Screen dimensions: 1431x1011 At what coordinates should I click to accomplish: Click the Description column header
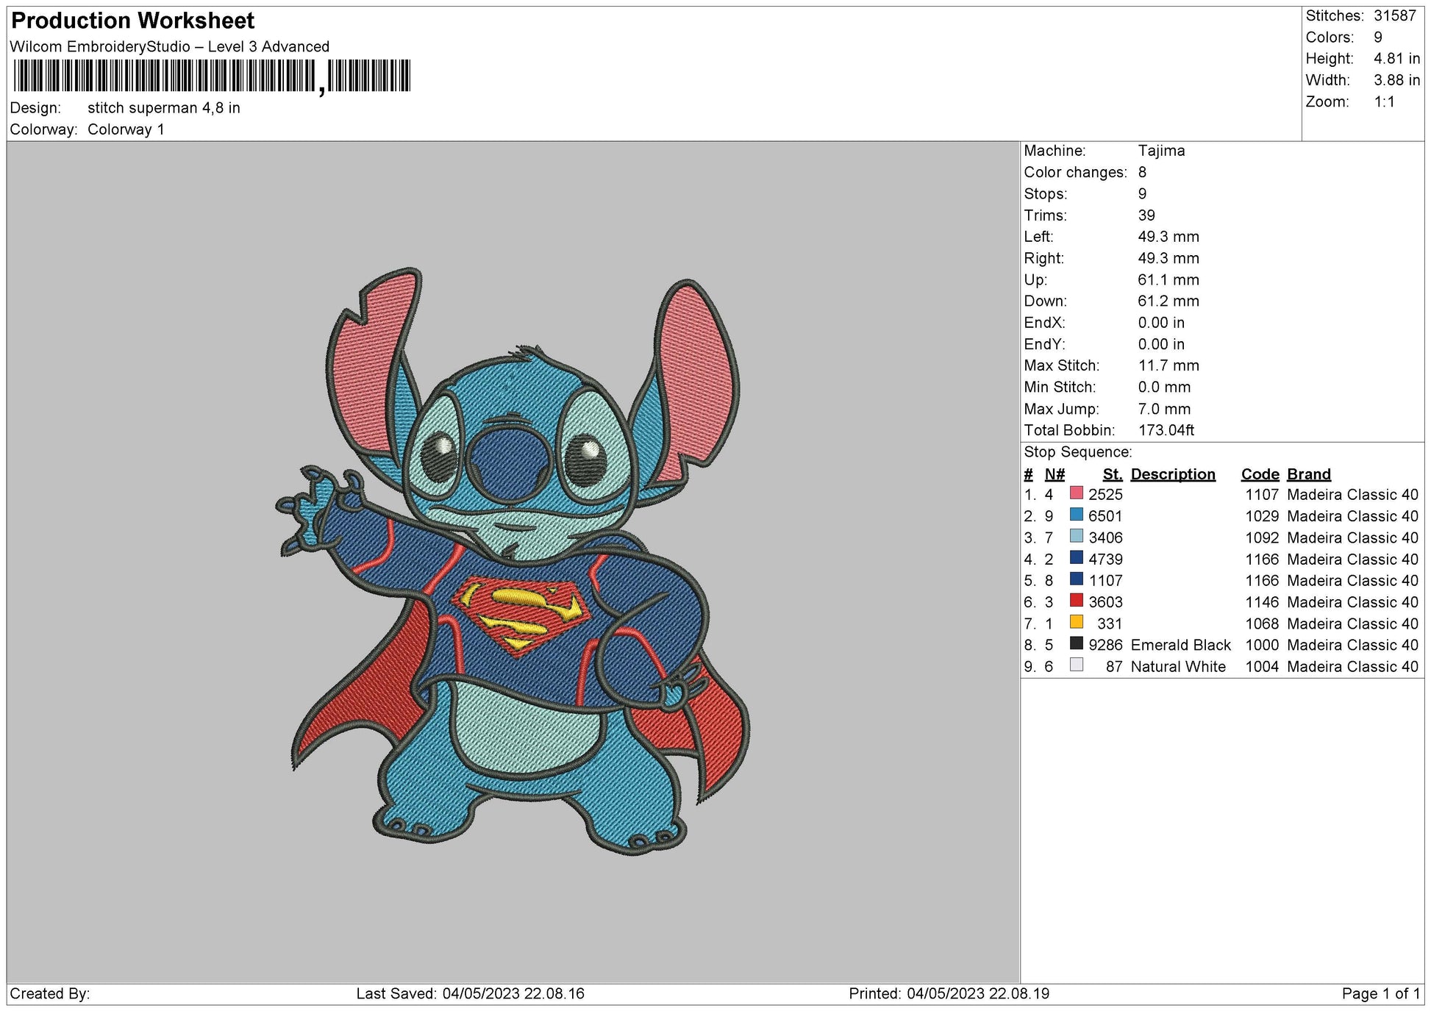1173,474
